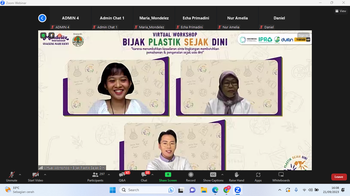Click 'Virtual Workshop - Bijak Plastik Sejak Dini' label
350x196 pixels.
pos(74,168)
